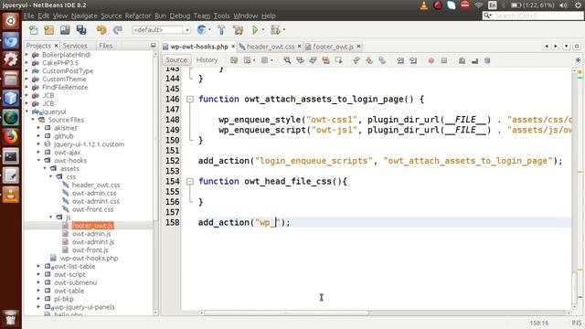
Task: Expand the CakePHP3.5 project node
Action: point(27,63)
